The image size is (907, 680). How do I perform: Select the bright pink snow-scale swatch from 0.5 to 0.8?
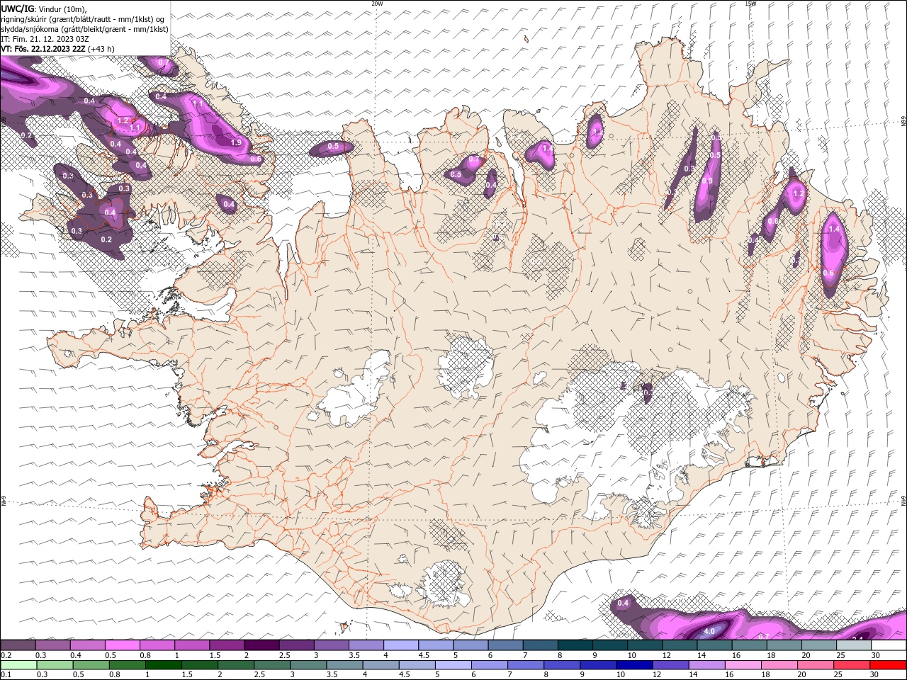coord(123,645)
